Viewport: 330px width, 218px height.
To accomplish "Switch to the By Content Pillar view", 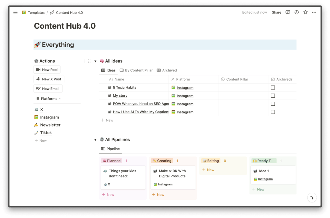I will tap(136, 70).
